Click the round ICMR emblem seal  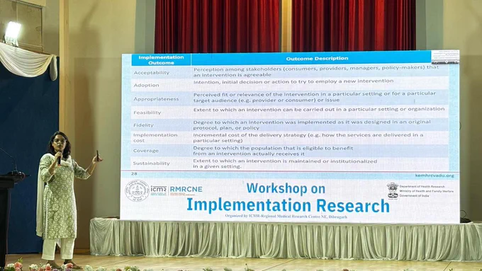pyautogui.click(x=137, y=190)
